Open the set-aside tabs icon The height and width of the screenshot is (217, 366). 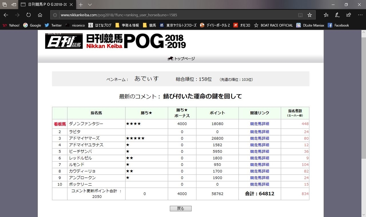(5, 5)
